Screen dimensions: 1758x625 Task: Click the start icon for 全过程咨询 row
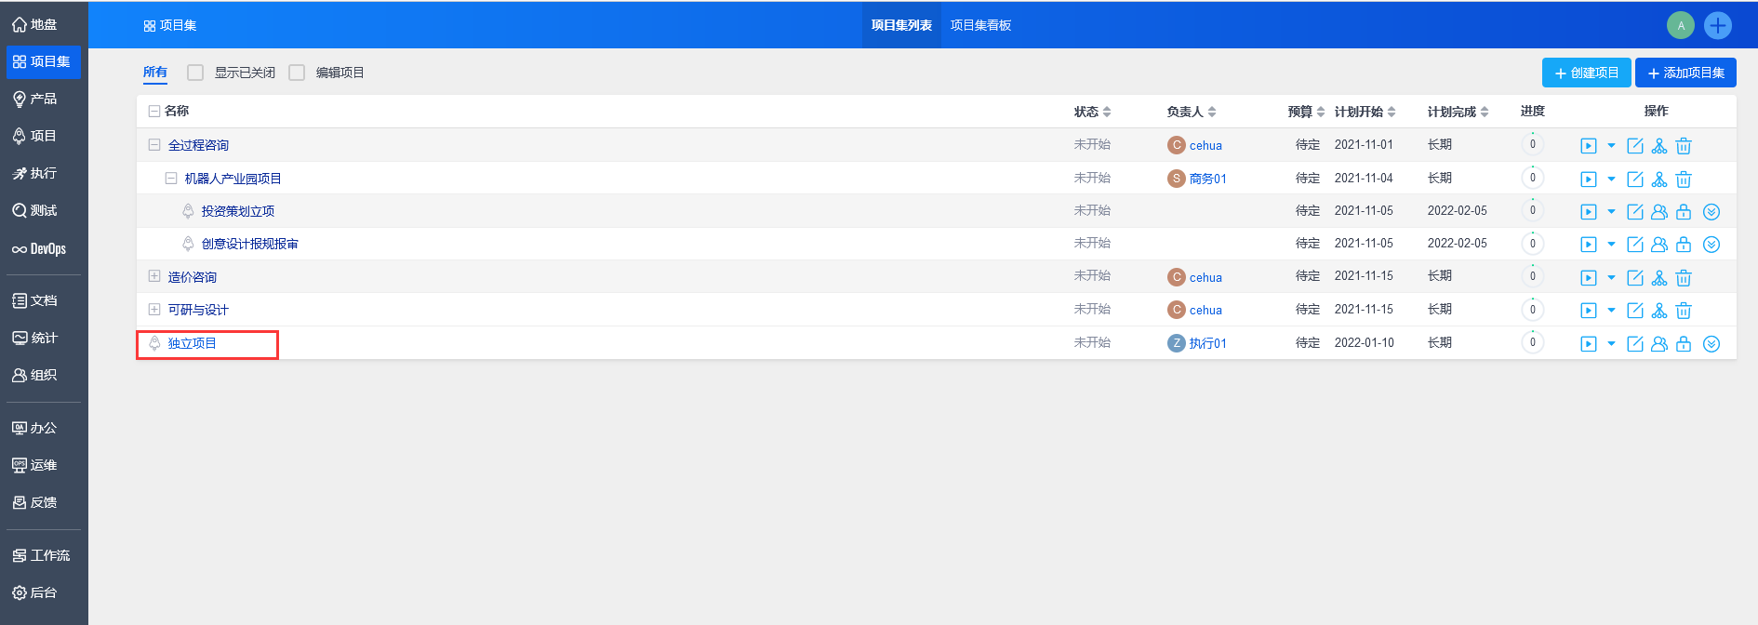click(1588, 146)
